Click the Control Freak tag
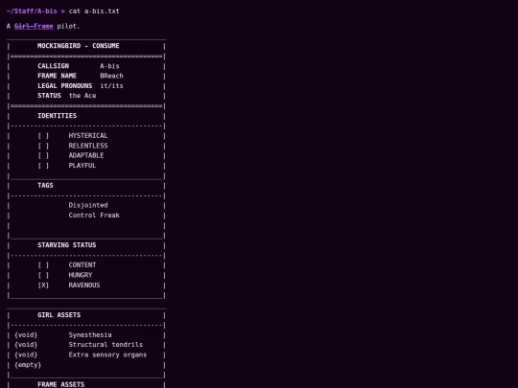 [94, 216]
